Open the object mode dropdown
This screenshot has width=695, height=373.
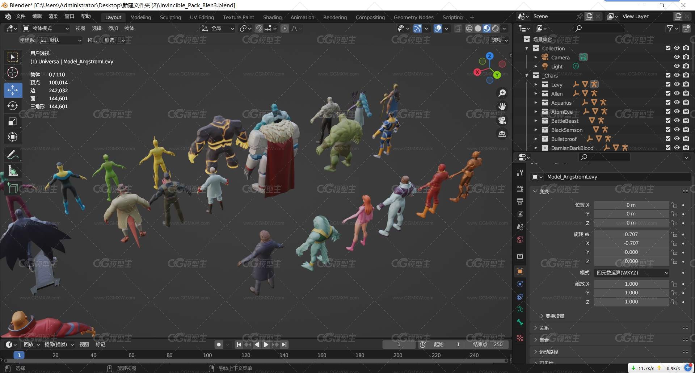coord(46,28)
